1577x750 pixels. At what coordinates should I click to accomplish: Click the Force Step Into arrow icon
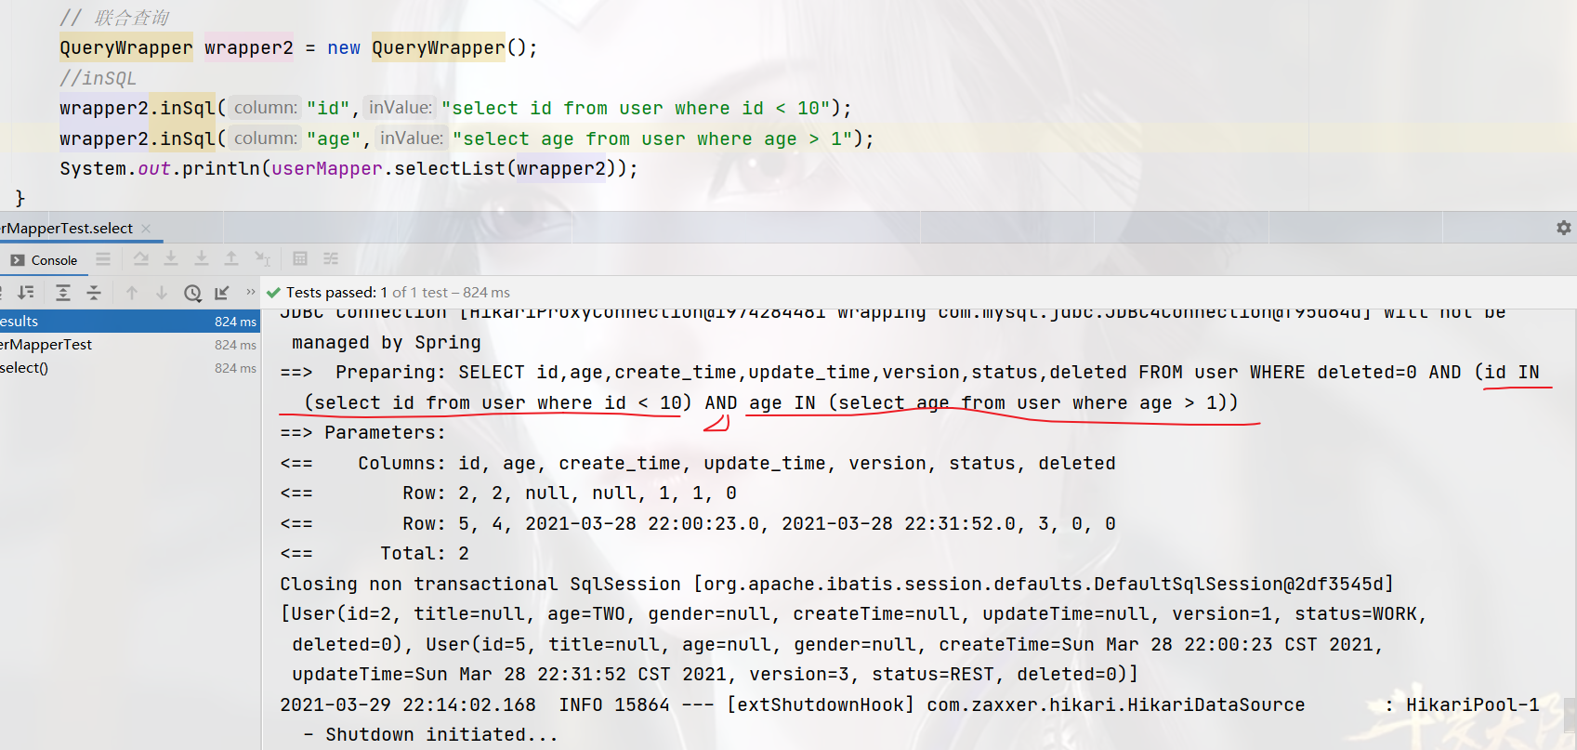(x=202, y=259)
